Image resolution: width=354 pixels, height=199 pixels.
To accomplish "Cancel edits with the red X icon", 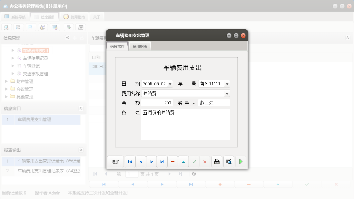I will [x=205, y=161].
